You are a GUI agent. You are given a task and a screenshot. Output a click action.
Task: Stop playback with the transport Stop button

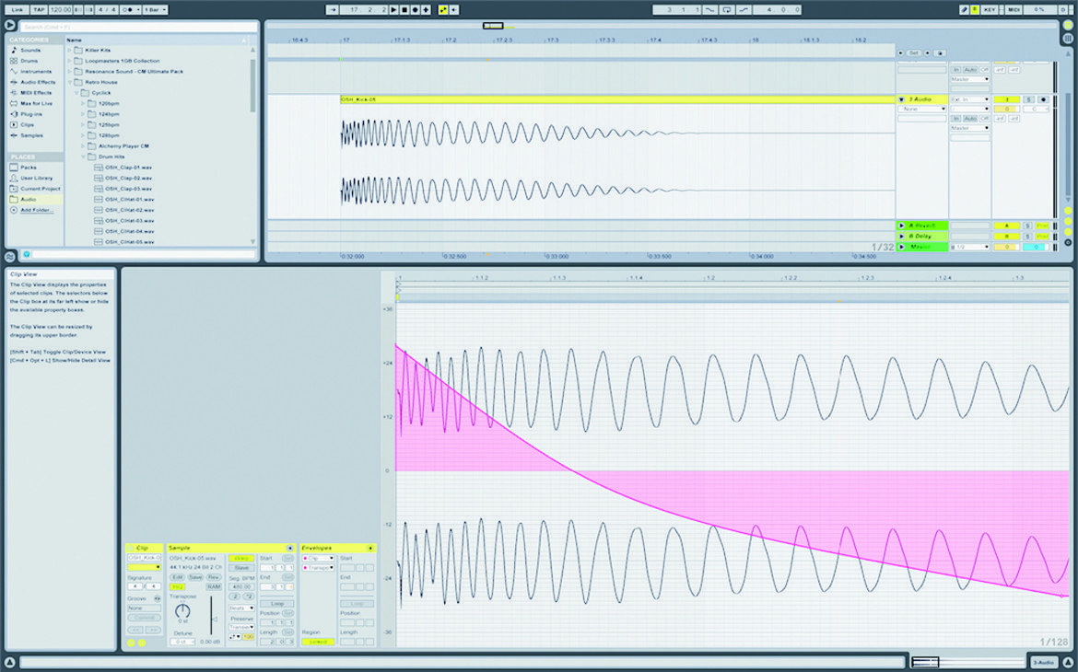coord(404,9)
